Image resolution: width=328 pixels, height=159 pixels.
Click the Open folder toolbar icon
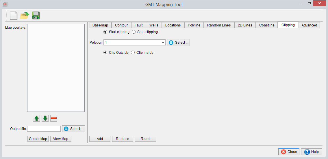point(25,16)
